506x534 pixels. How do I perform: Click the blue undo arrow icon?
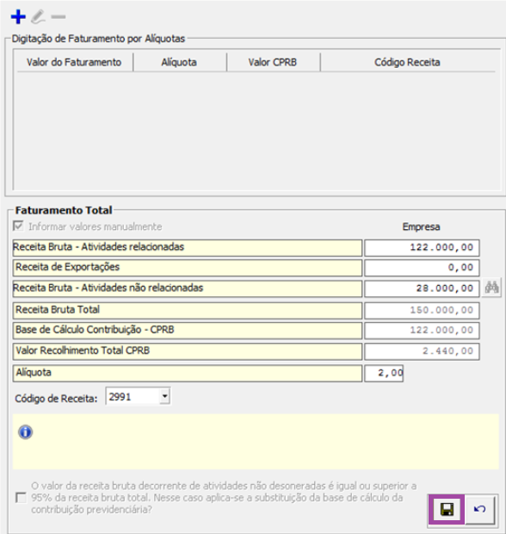(x=480, y=509)
